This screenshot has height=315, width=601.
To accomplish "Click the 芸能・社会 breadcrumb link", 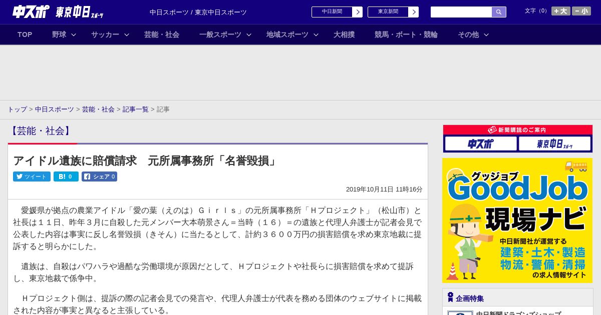I will tap(98, 109).
